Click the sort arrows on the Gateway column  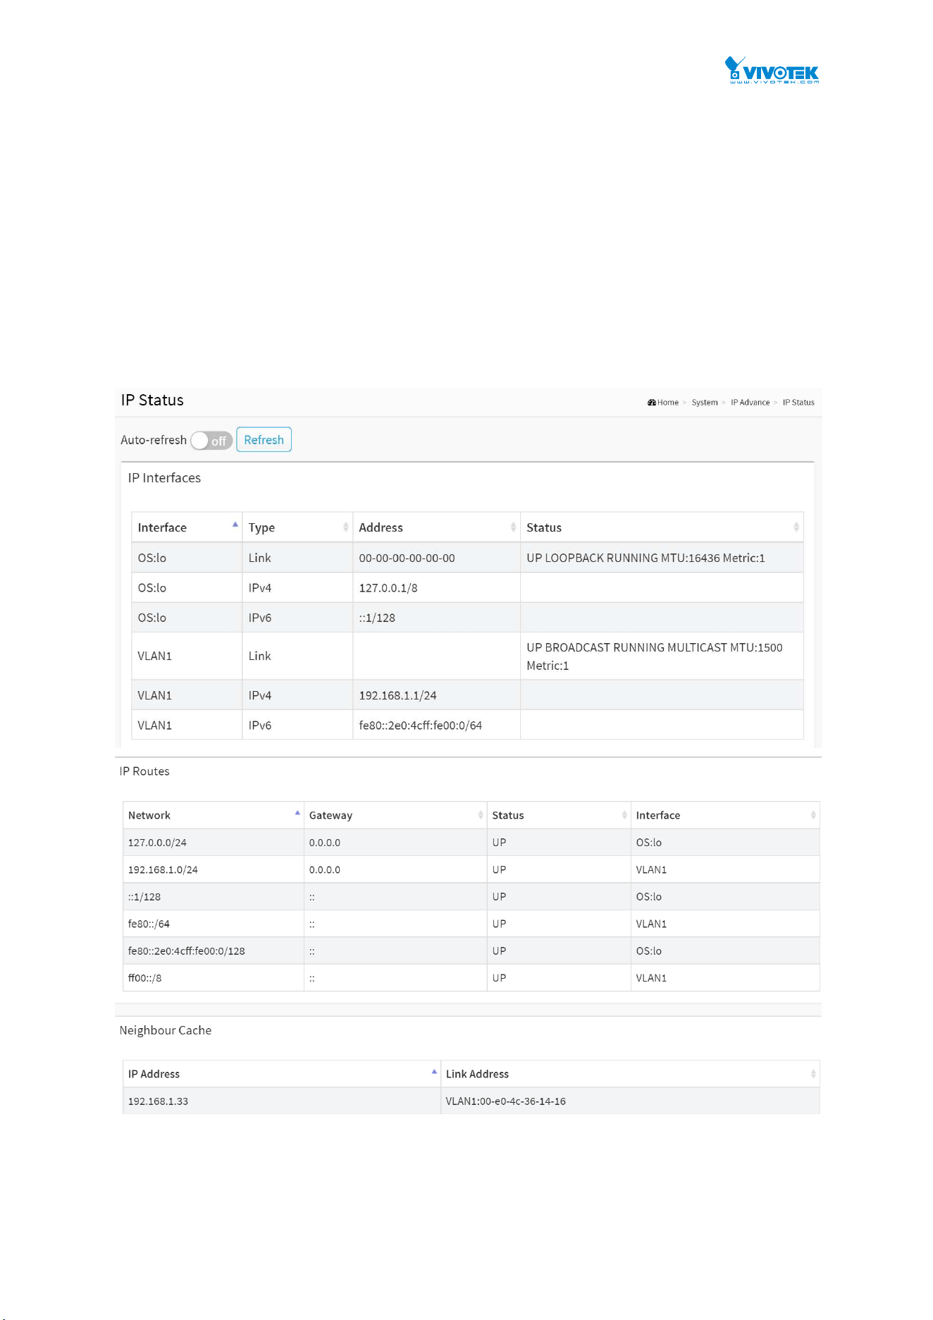(481, 815)
